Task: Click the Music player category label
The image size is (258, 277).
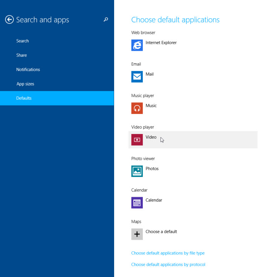Action: (142, 96)
